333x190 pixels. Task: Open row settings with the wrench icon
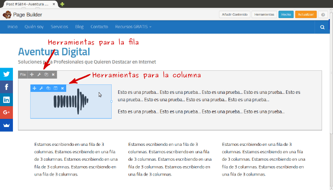point(39,74)
